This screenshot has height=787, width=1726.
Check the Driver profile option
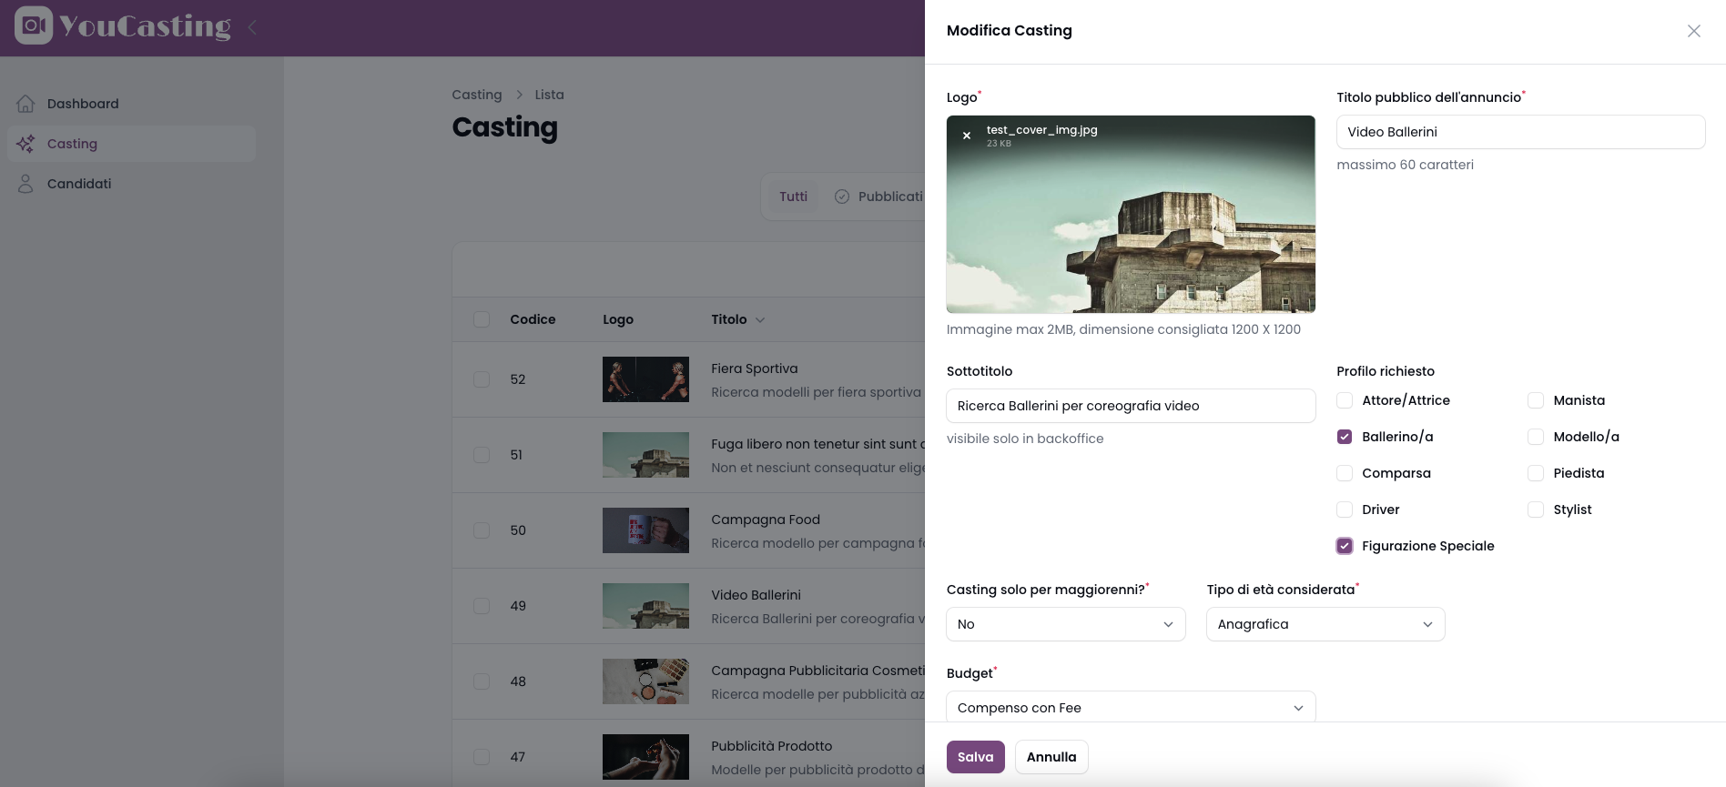coord(1345,510)
